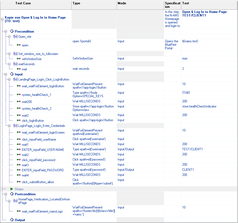This screenshot has height=223, width=238.
Task: Collapse the waitSeconds node
Action: (x=9, y=64)
